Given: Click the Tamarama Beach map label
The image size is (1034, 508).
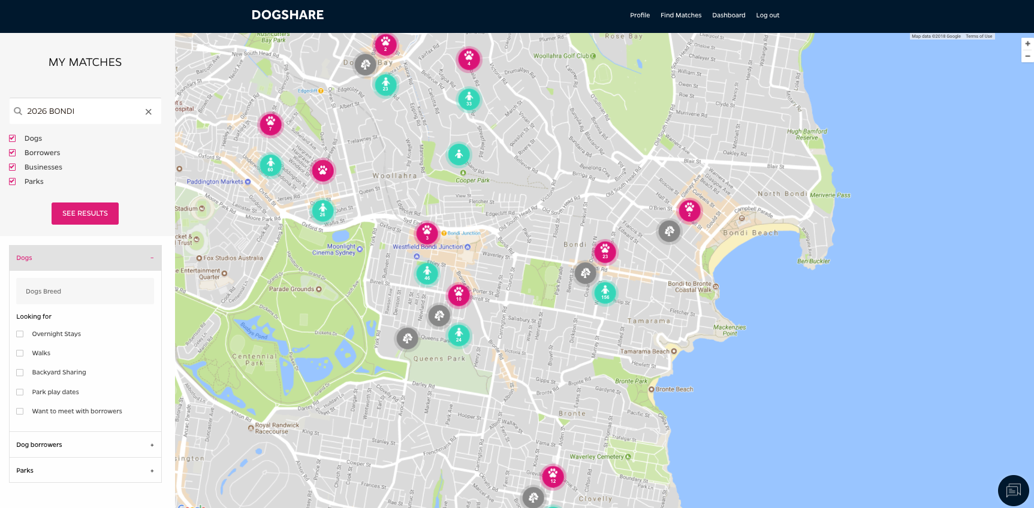Looking at the screenshot, I should coord(644,352).
